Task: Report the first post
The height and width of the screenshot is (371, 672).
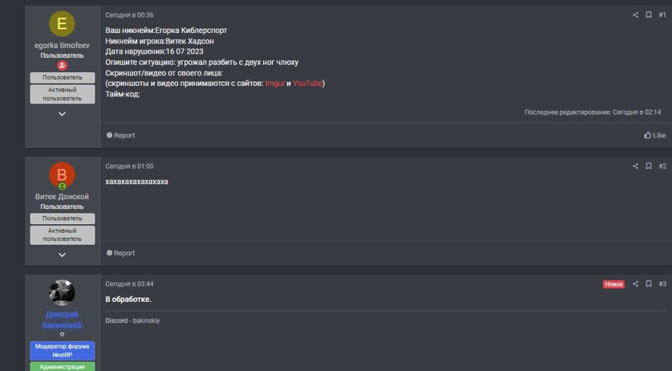Action: point(121,135)
